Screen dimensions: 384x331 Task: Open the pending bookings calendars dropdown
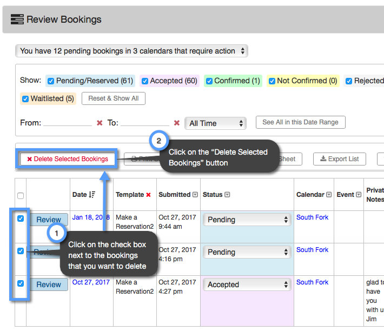[131, 51]
